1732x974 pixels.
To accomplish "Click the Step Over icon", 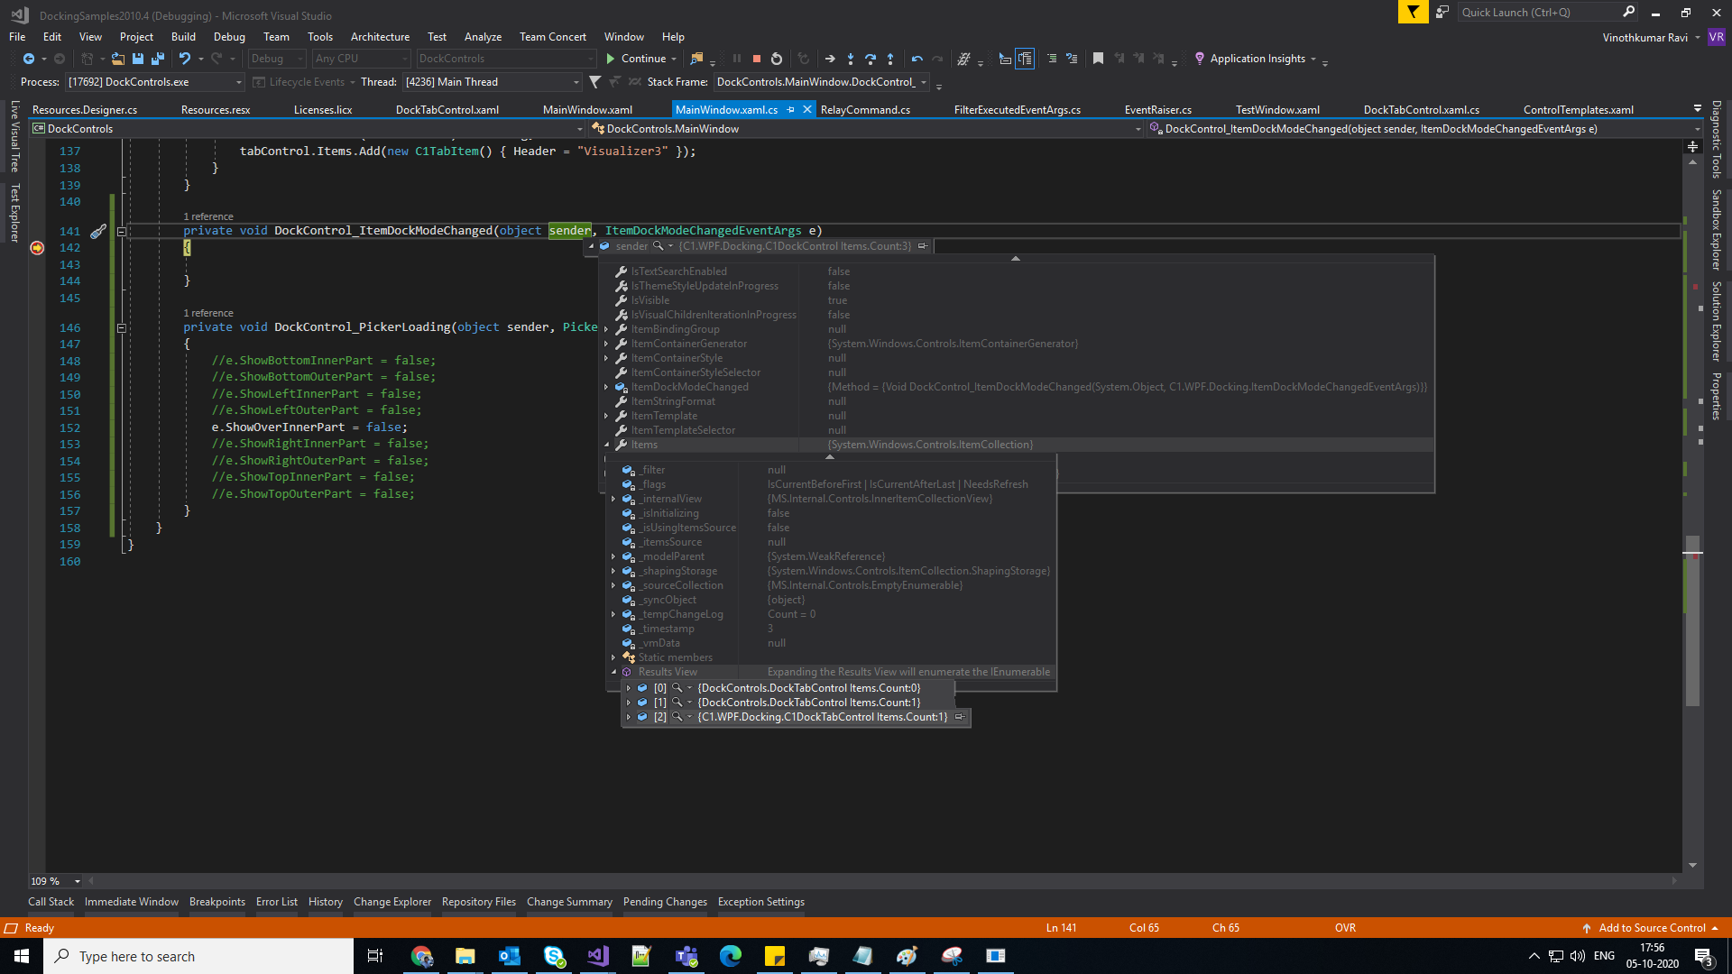I will click(871, 59).
